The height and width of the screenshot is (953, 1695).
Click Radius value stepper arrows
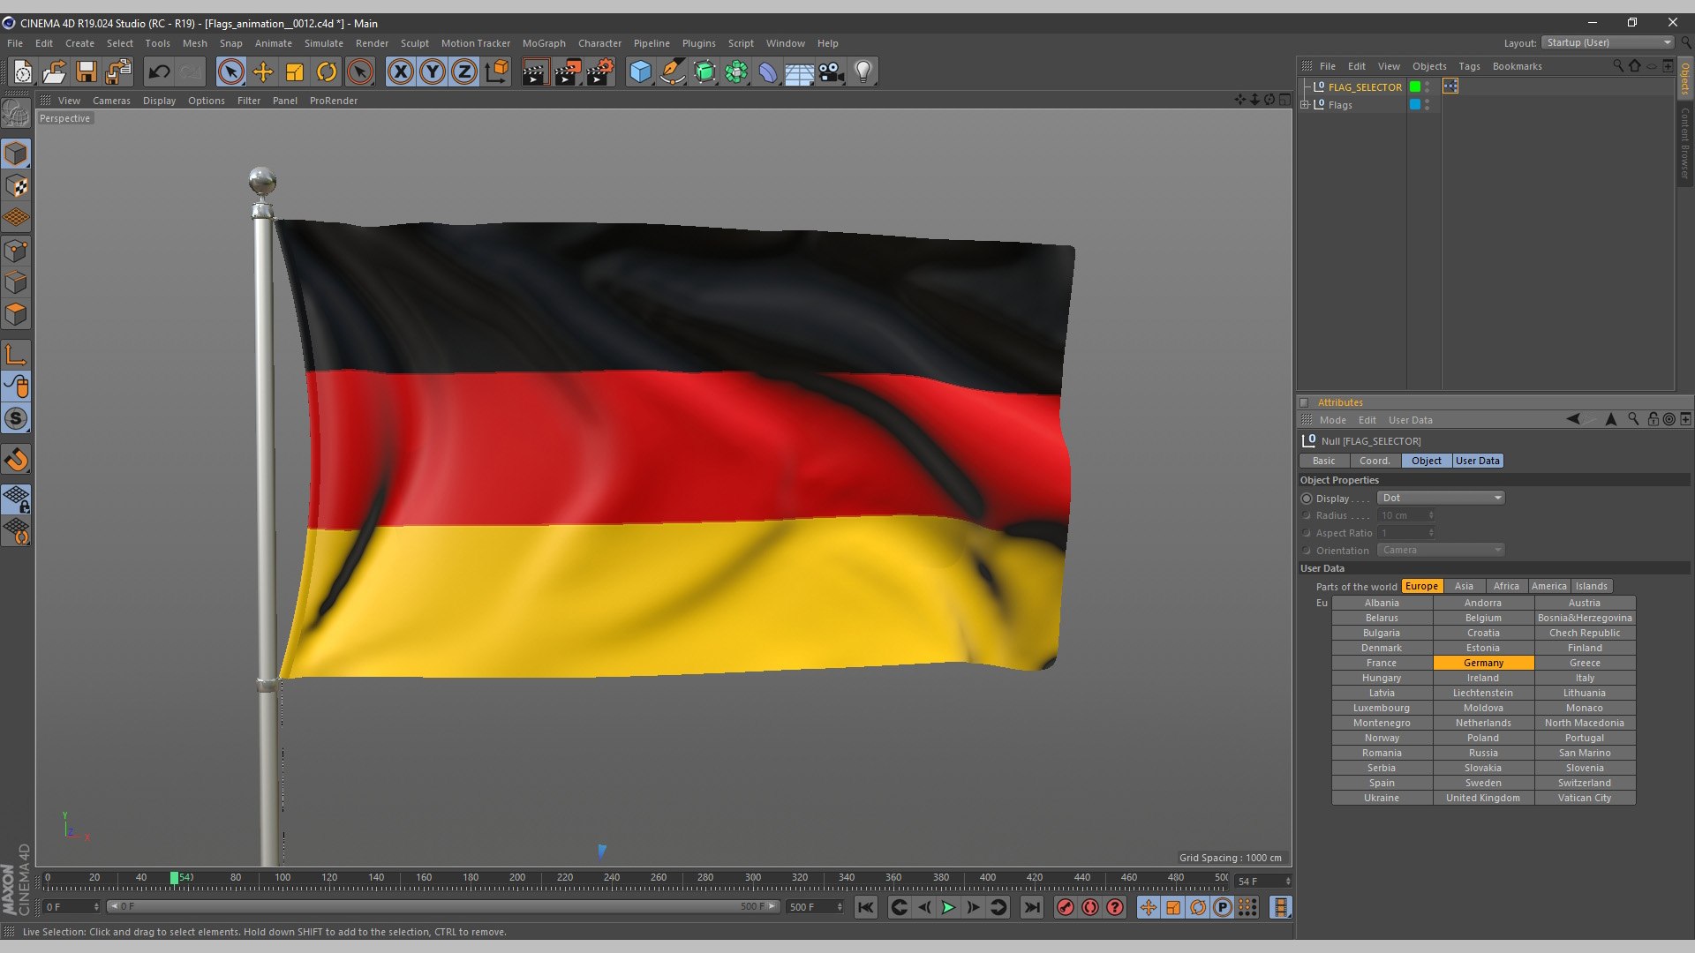coord(1431,515)
